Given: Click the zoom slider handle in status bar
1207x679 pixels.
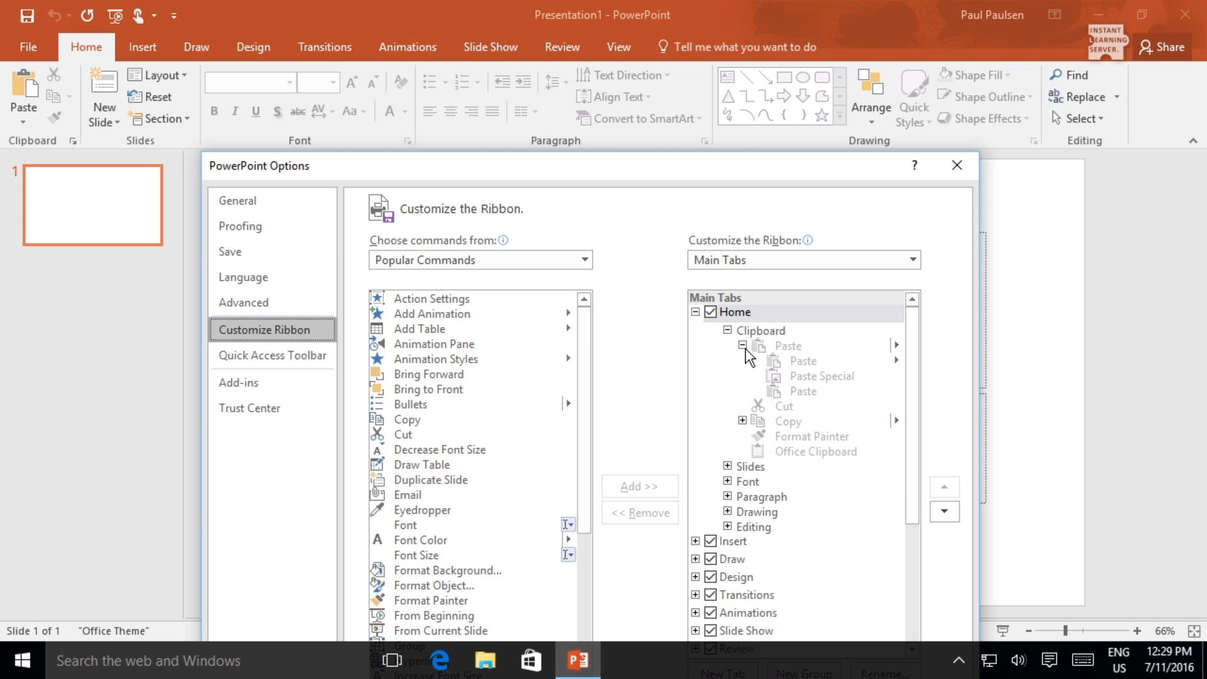Looking at the screenshot, I should point(1066,631).
